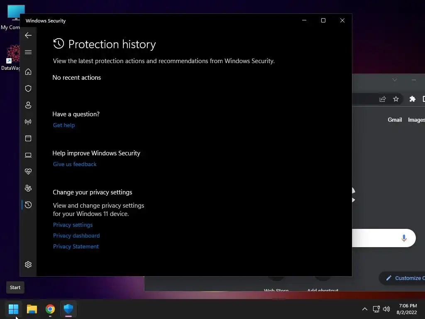Show hidden icons in system tray
This screenshot has height=319, width=425.
(x=365, y=309)
